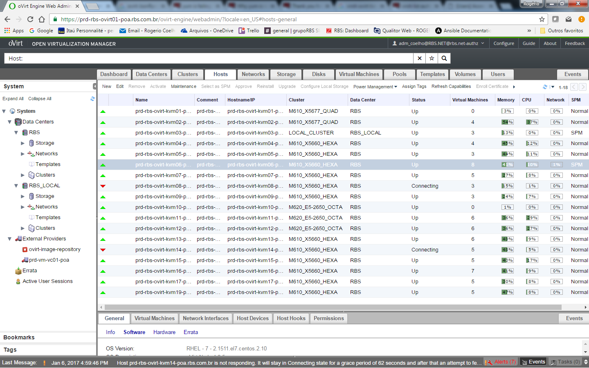Click Expand All link
This screenshot has height=368, width=589.
13,99
